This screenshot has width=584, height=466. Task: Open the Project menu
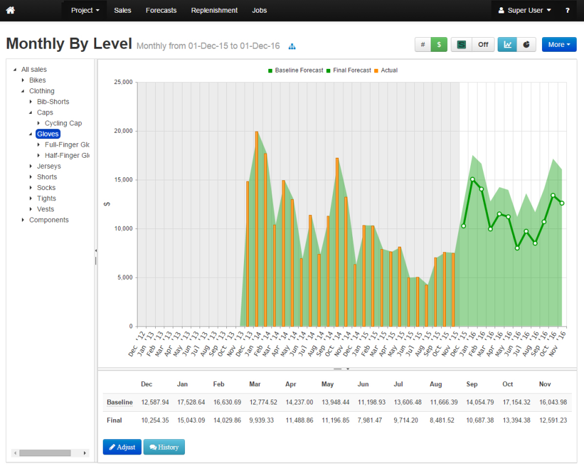coord(85,10)
